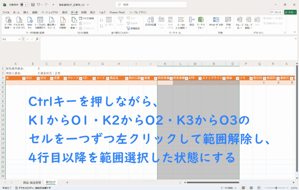Click テキストまたは CSV から import icon
The width and height of the screenshot is (299, 190).
point(19,22)
